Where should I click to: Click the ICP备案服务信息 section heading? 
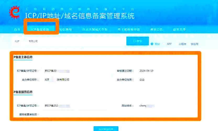(23, 92)
